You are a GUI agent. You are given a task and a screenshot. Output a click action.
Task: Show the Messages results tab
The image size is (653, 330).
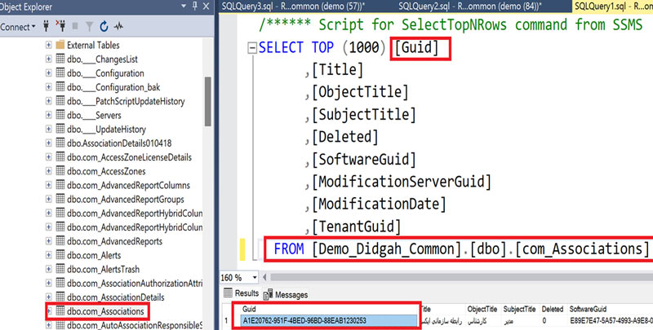coord(291,294)
